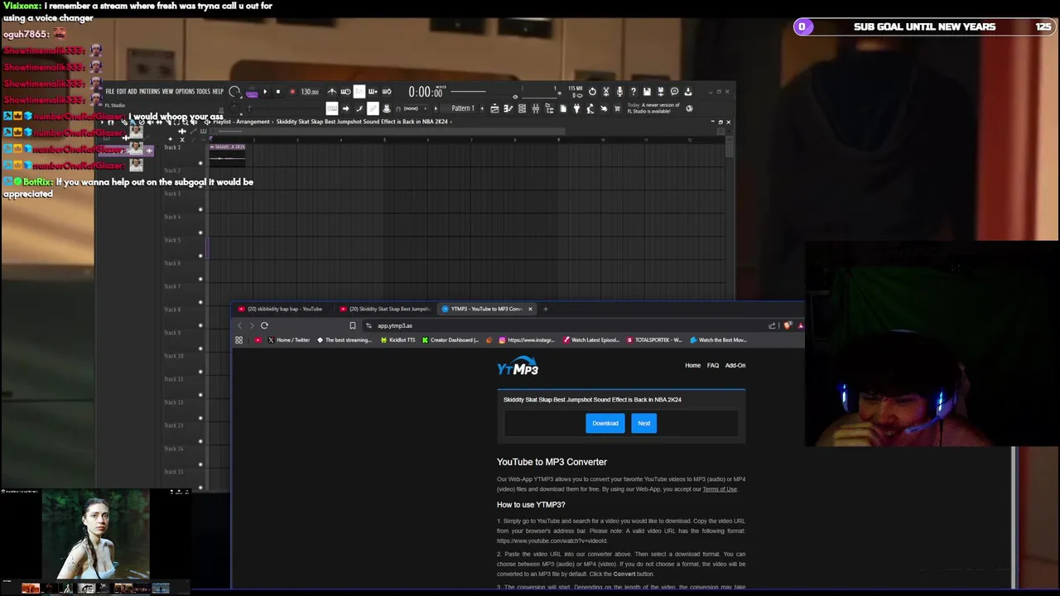The image size is (1060, 596).
Task: Close the YTMP3 browser tab
Action: pos(530,309)
